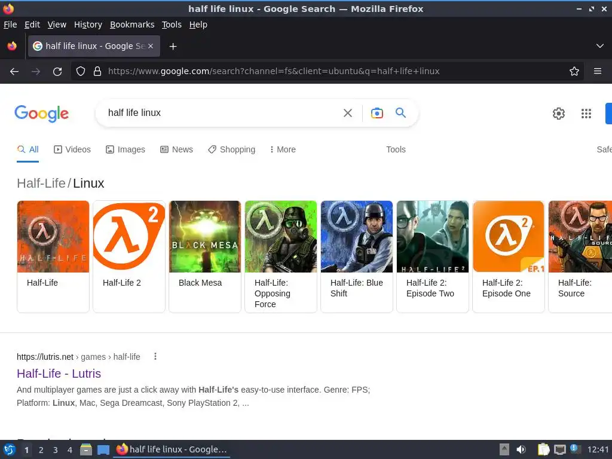Screen dimensions: 612x459
Task: Open clipboard manager tray icon
Action: 543,449
